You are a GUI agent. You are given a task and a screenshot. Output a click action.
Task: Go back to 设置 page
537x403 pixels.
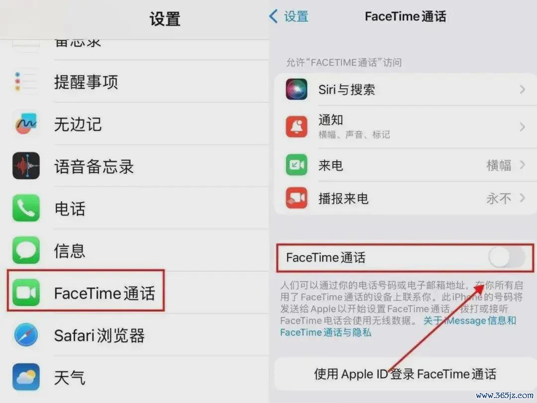coord(289,16)
